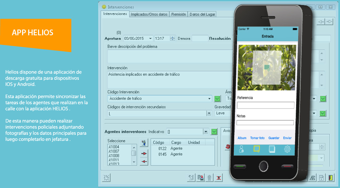Switch to Implicados/Otros datos tab

(149, 14)
